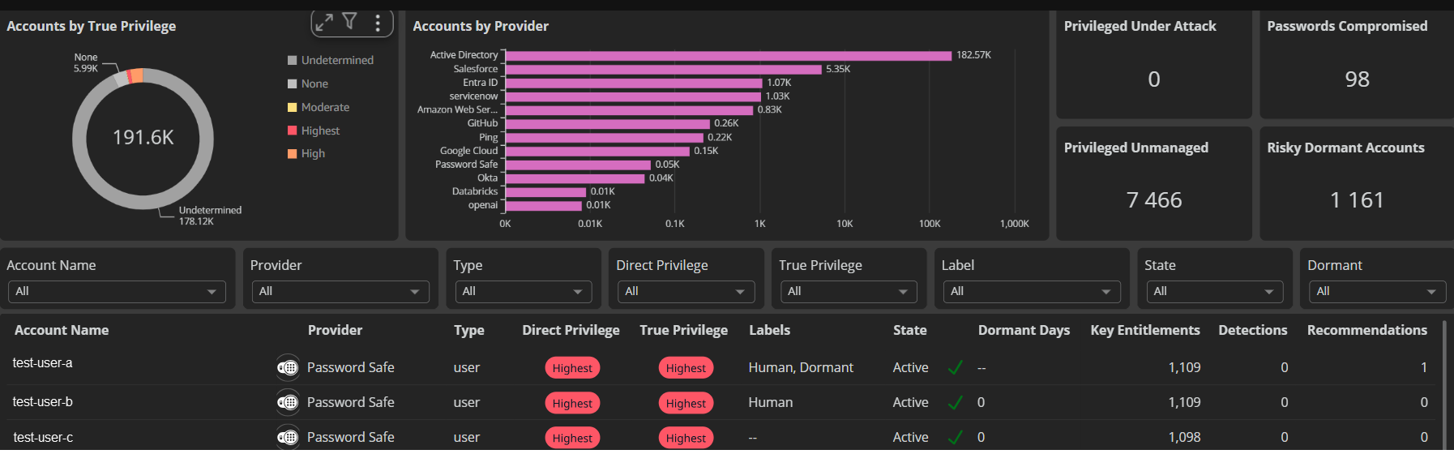The width and height of the screenshot is (1454, 454).
Task: Open the Account Name filter dropdown
Action: 117,291
